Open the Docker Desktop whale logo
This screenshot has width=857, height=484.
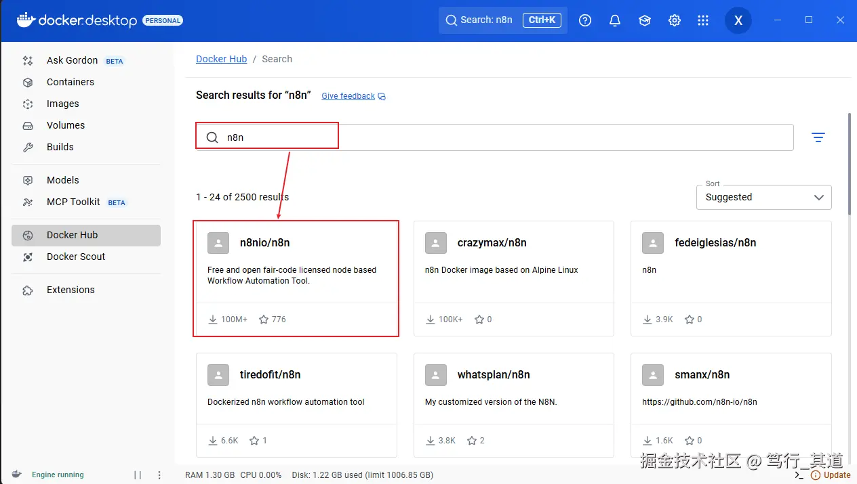26,20
